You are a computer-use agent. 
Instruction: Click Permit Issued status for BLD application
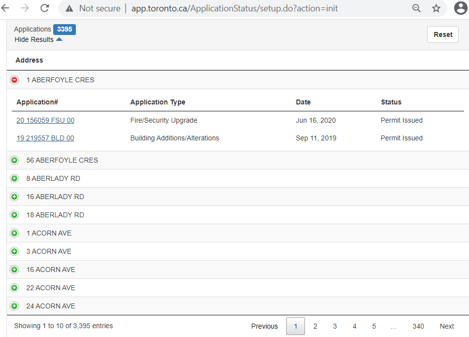click(402, 138)
